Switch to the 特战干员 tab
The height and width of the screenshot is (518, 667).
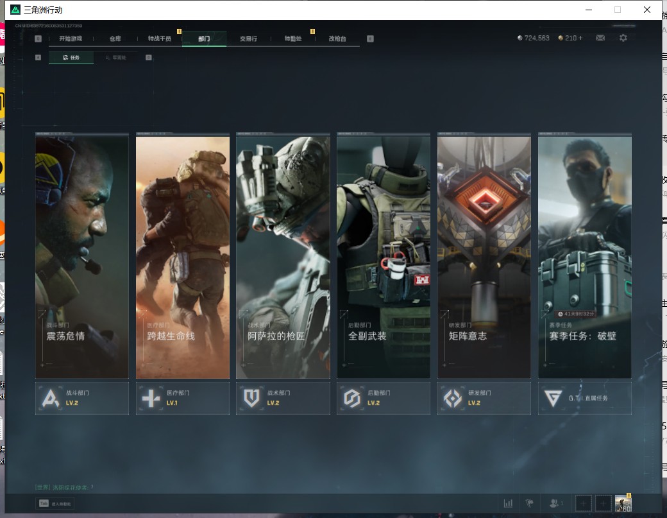pos(160,39)
